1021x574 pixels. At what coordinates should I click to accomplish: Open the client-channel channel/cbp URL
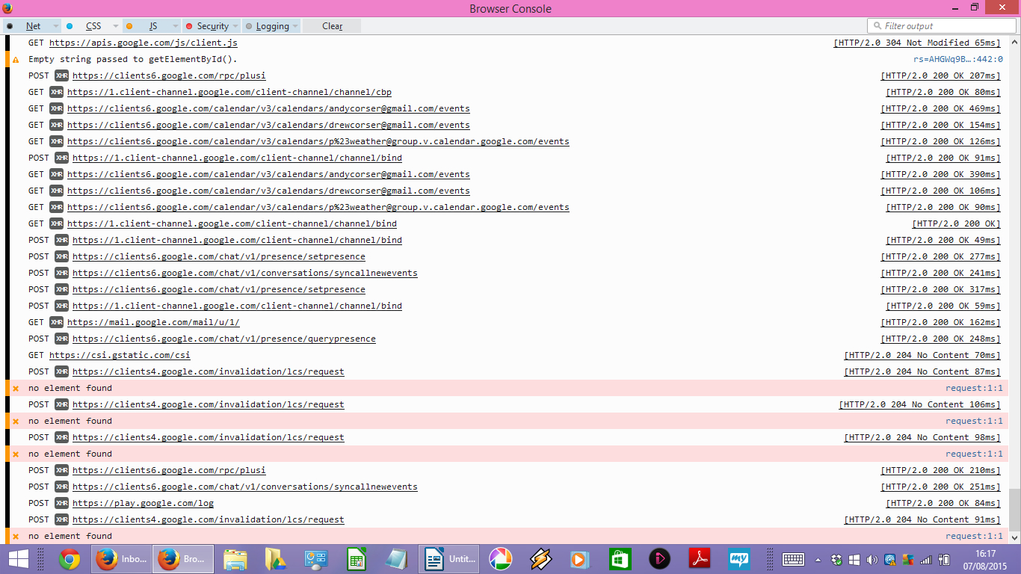(229, 92)
